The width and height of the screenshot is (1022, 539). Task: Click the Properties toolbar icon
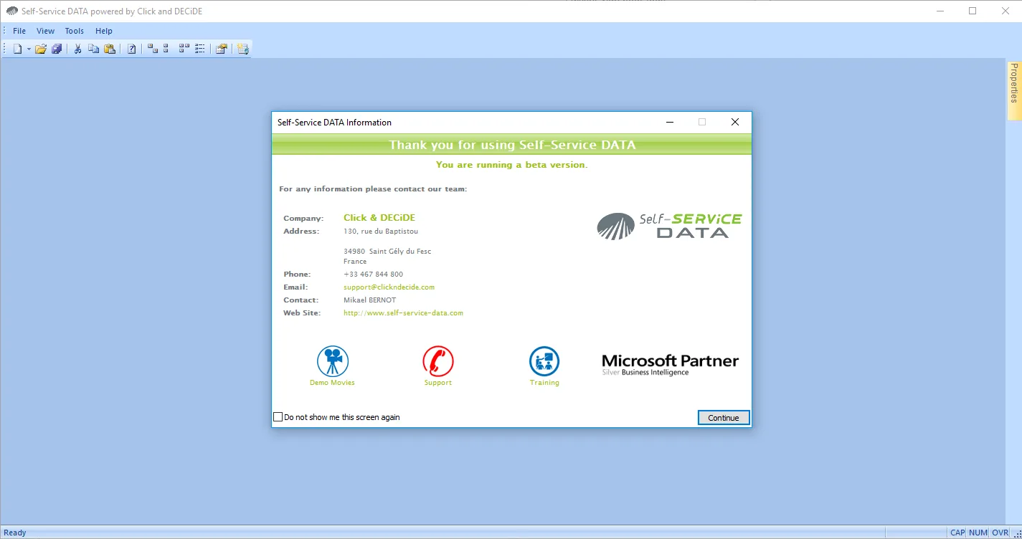pos(222,49)
